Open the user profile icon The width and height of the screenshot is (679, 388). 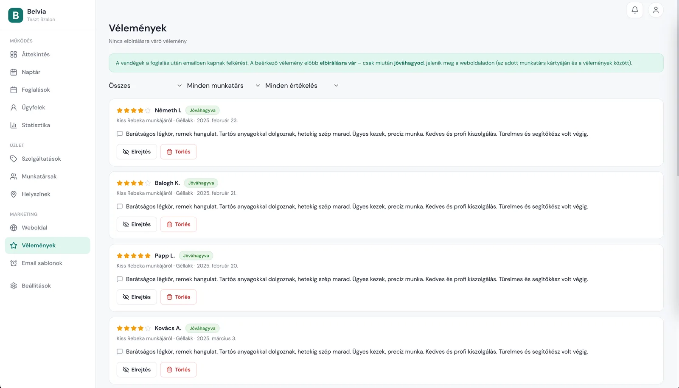pos(656,10)
